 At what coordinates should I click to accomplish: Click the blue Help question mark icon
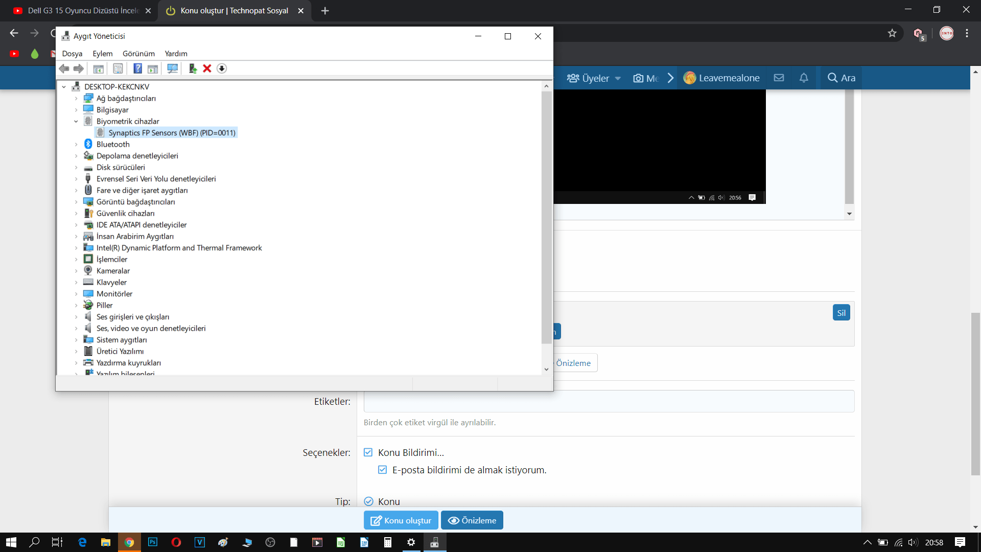coord(137,68)
